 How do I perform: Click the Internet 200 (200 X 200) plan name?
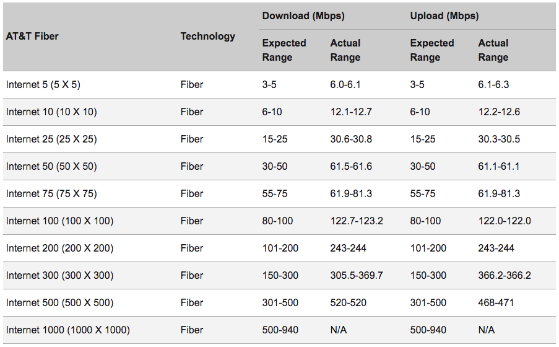59,248
